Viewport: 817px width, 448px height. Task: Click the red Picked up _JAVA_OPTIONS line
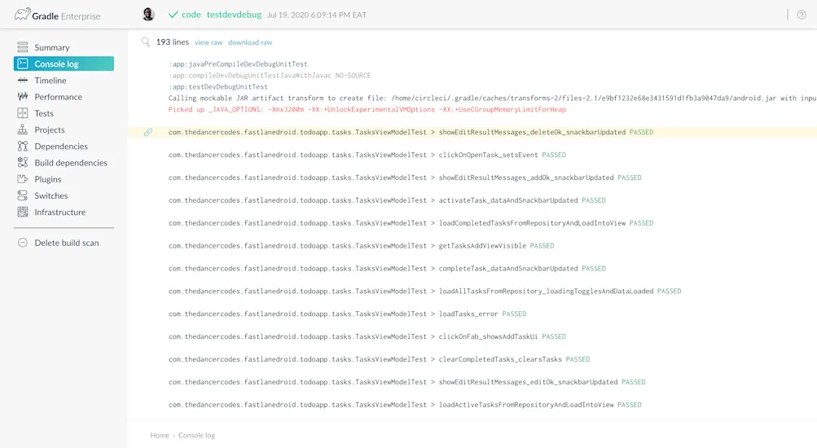pyautogui.click(x=367, y=109)
